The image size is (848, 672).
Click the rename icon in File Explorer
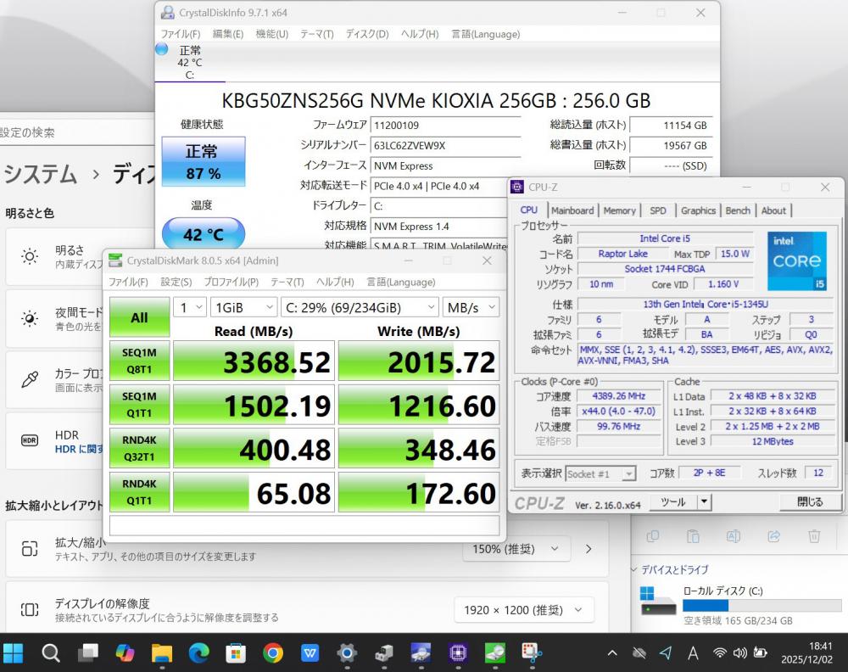click(734, 536)
